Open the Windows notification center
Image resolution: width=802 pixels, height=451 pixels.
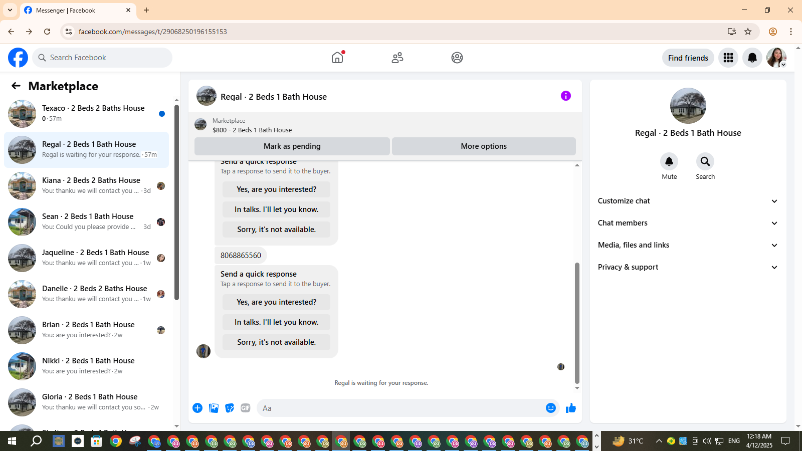[x=785, y=441]
